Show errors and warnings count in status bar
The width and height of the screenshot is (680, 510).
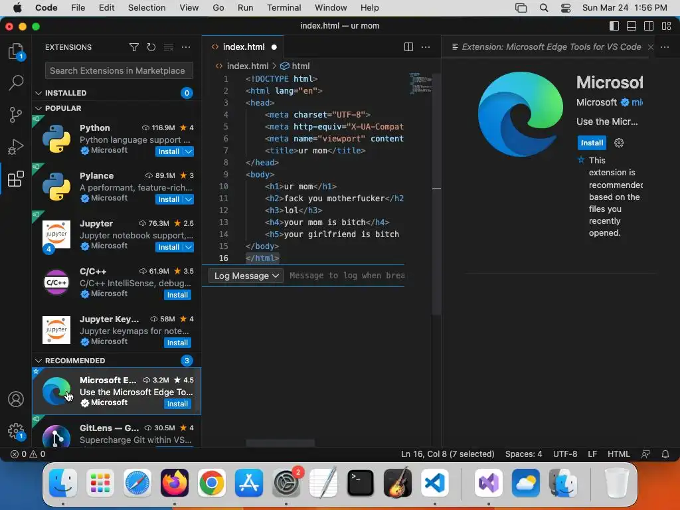pos(28,454)
